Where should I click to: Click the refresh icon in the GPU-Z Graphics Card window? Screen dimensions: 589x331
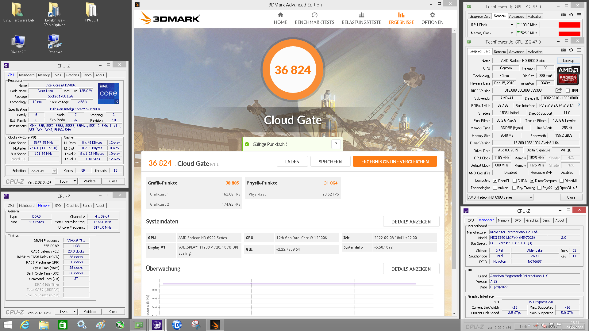pos(571,50)
